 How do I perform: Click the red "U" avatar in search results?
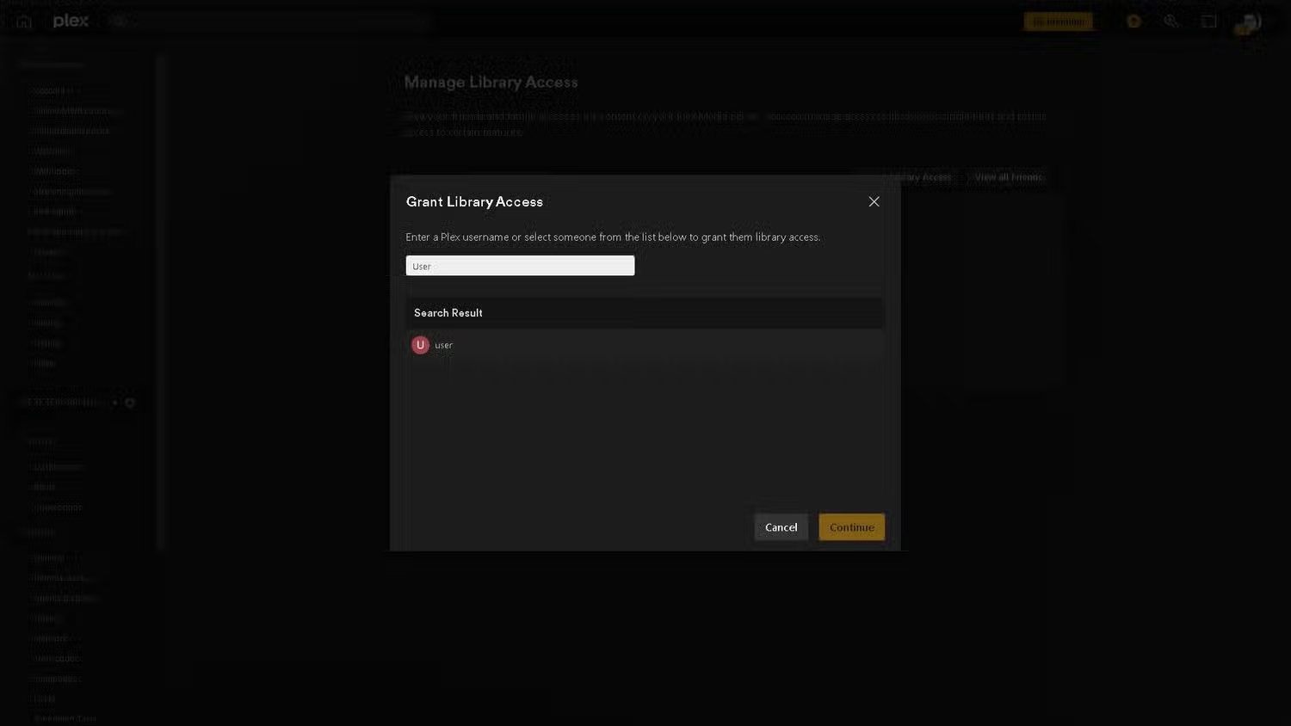point(421,345)
